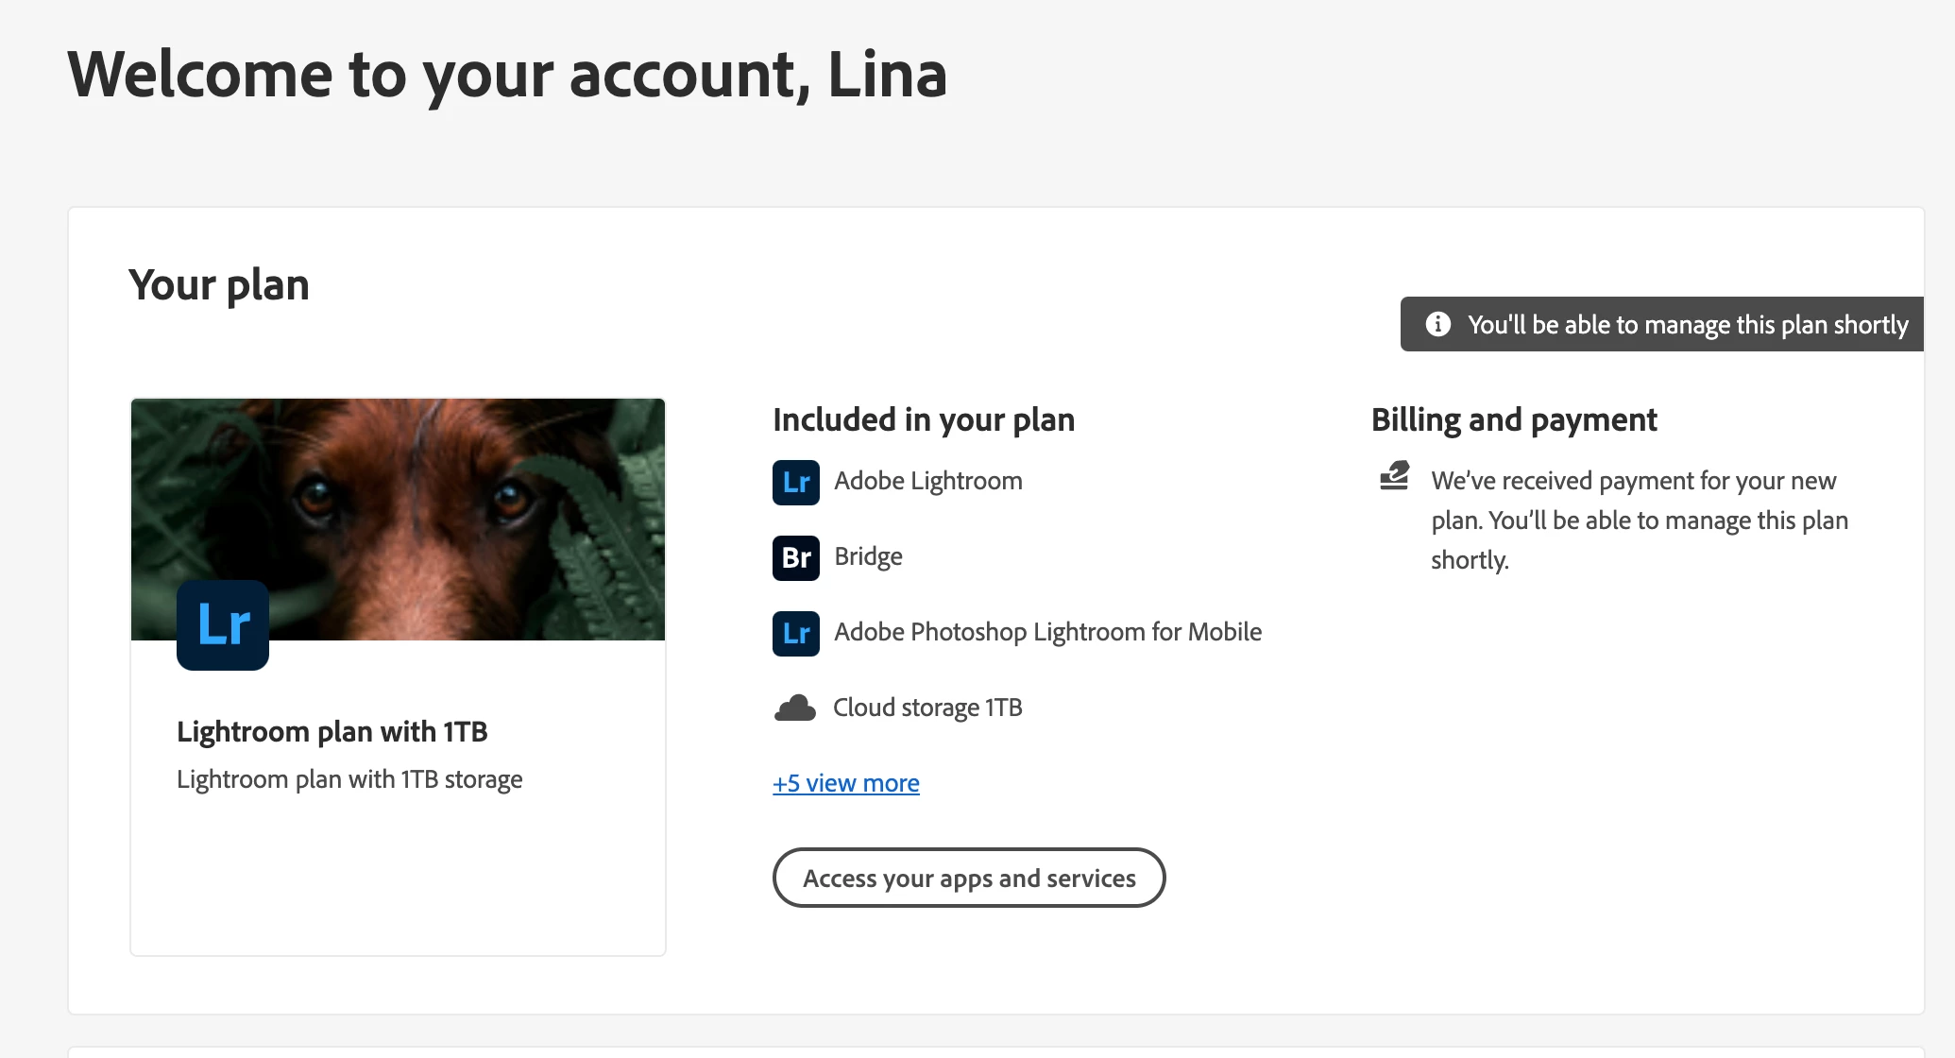Click the 'Bridge' text label

click(868, 556)
